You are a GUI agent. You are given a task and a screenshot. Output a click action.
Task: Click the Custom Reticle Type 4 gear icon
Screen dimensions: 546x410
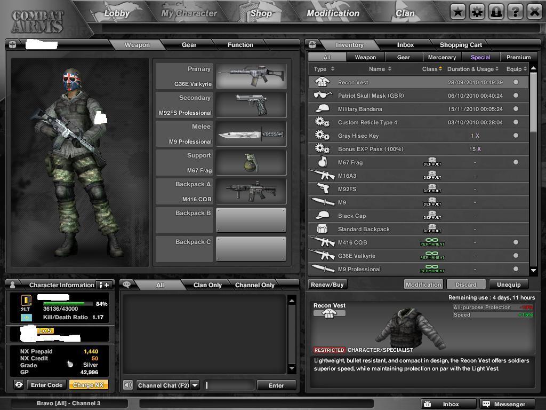(x=322, y=122)
